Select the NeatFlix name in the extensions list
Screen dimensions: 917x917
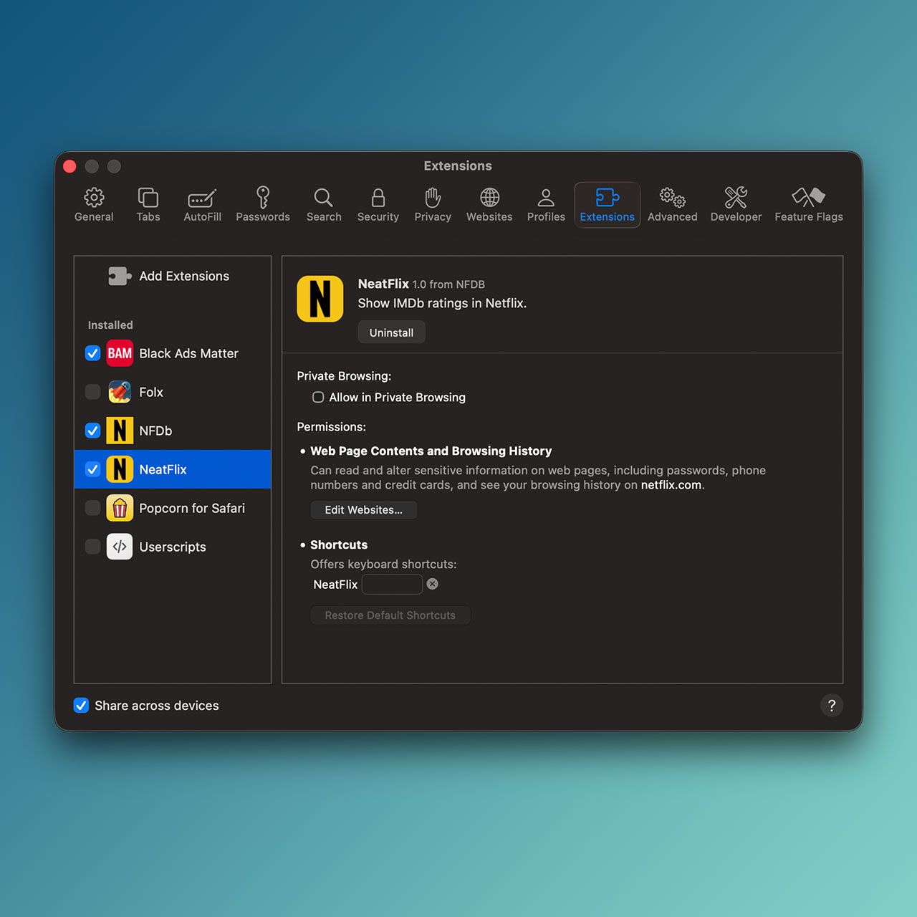(163, 469)
